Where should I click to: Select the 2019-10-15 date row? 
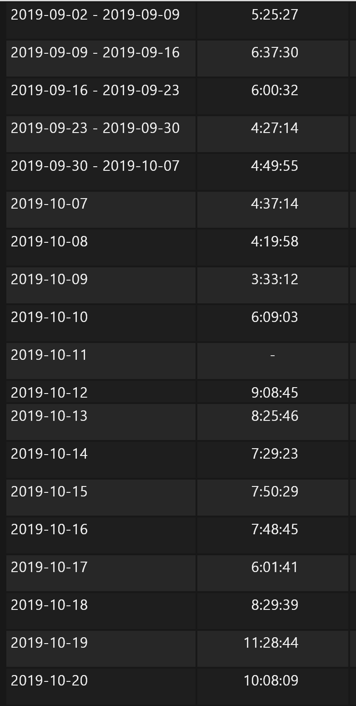pyautogui.click(x=49, y=492)
